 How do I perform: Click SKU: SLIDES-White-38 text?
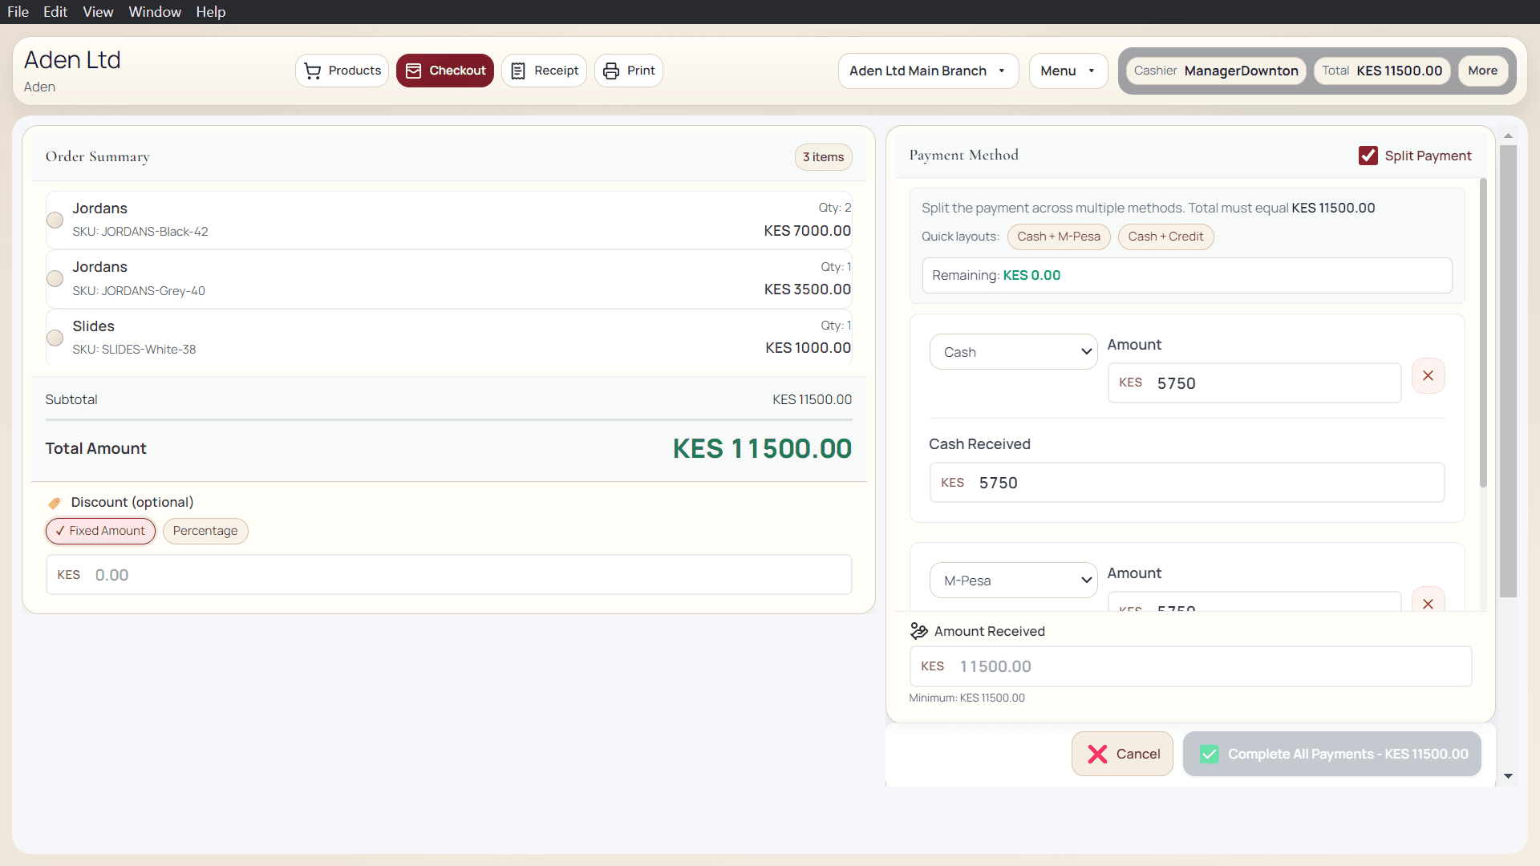click(x=134, y=350)
